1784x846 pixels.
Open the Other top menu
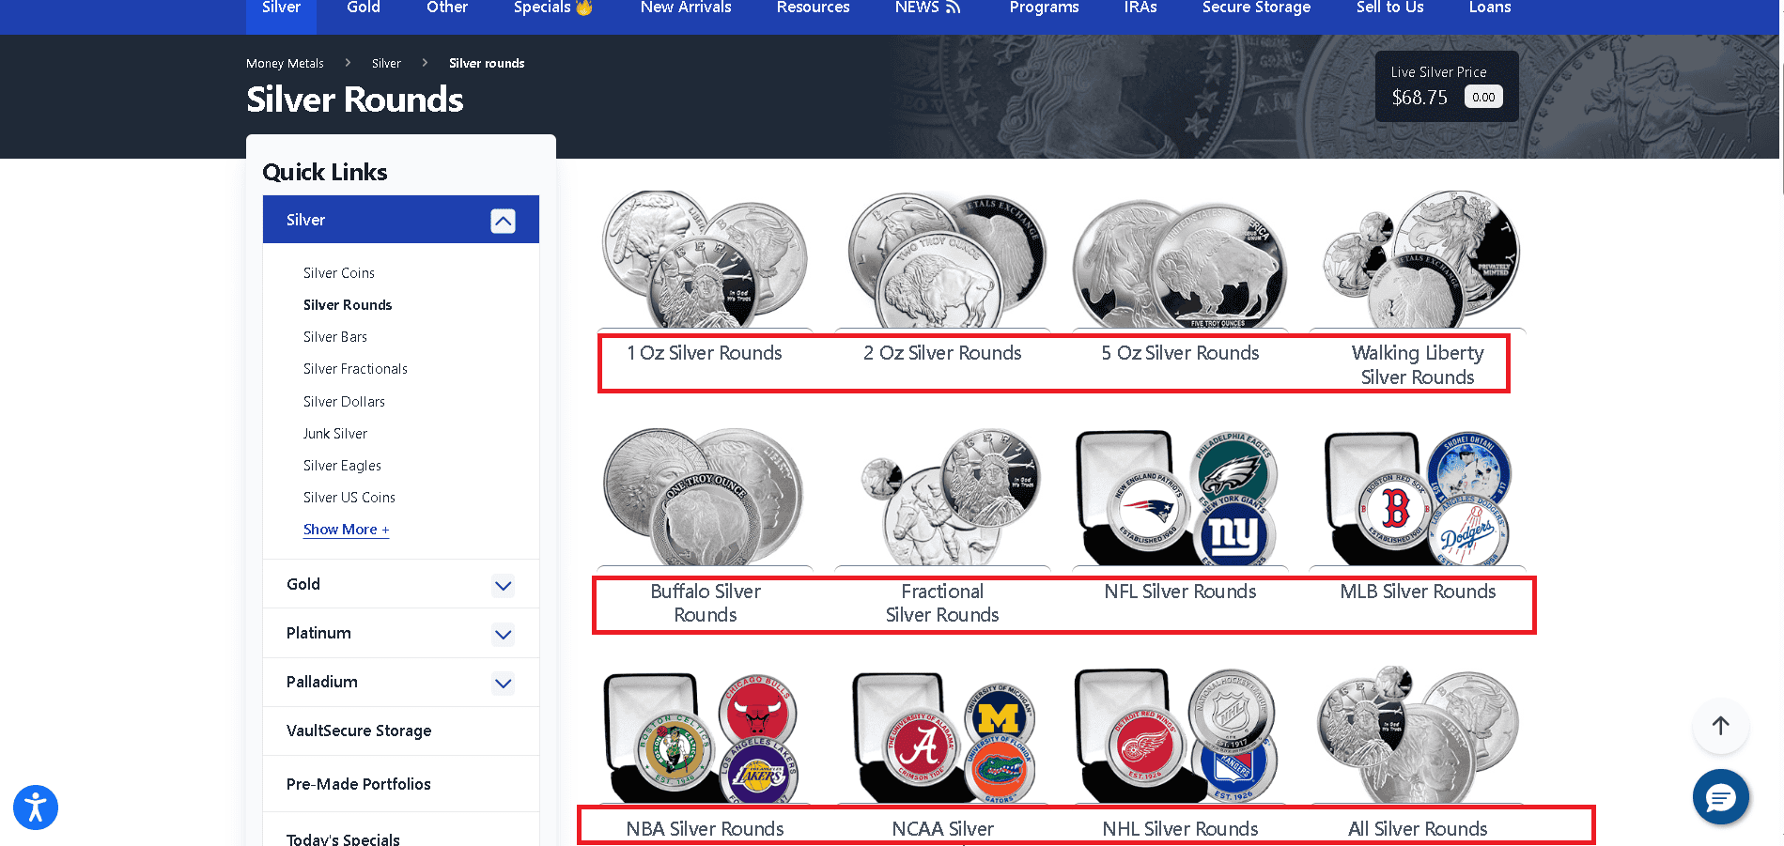447,8
